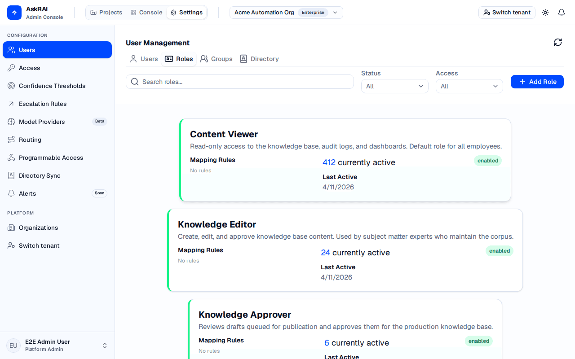Click 412 active count on Content Viewer
Viewport: 575px width, 359px height.
[x=329, y=162]
